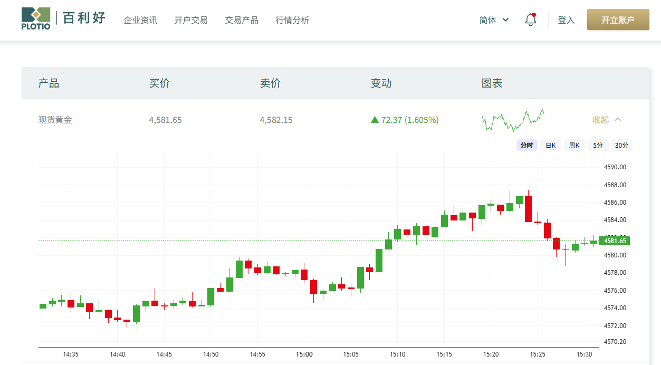The image size is (661, 365).
Task: Click the green up-triangle change indicator
Action: coord(375,120)
